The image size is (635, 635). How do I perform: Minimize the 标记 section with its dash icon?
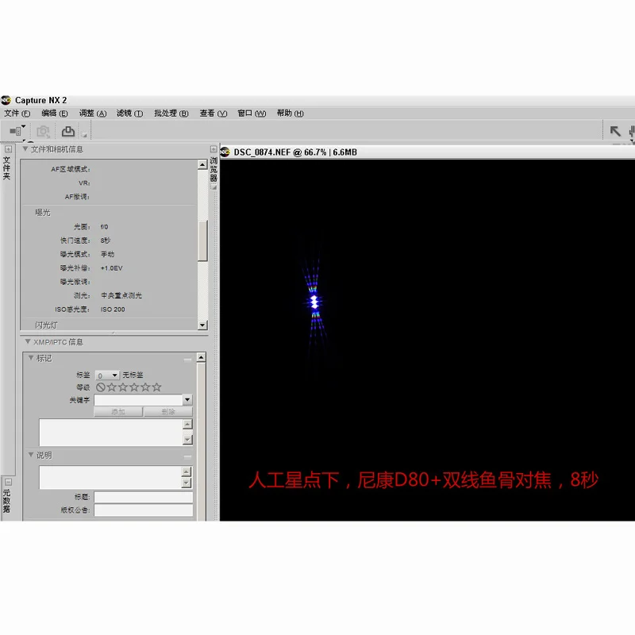click(x=187, y=360)
